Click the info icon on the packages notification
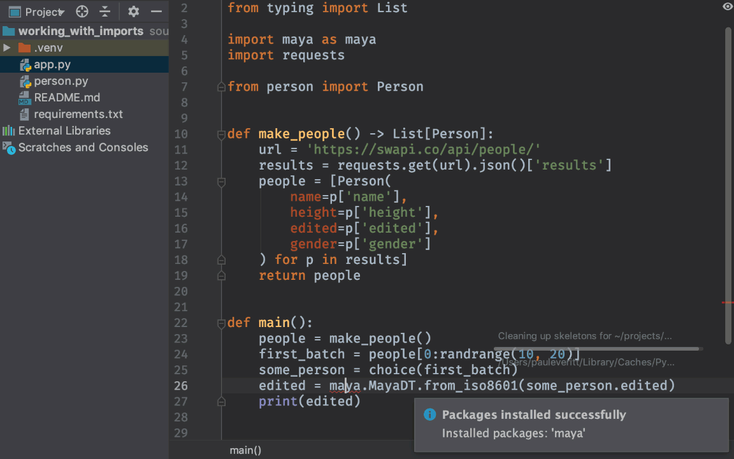The width and height of the screenshot is (734, 459). point(429,414)
